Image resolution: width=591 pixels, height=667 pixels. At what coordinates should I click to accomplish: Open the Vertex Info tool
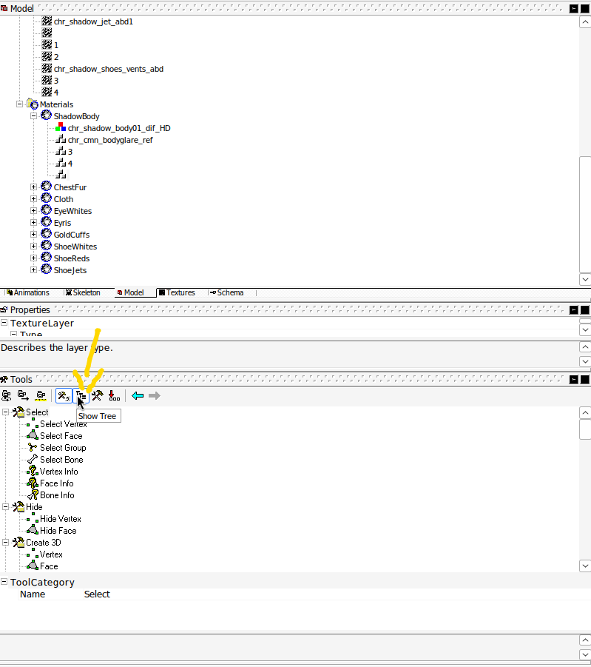click(x=58, y=472)
